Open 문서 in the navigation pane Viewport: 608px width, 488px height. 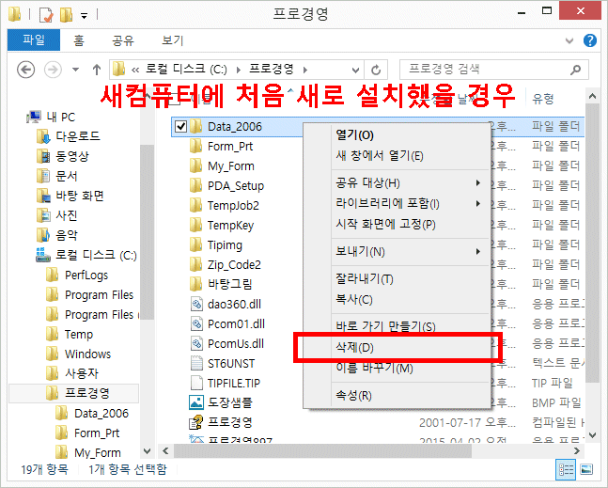click(67, 176)
